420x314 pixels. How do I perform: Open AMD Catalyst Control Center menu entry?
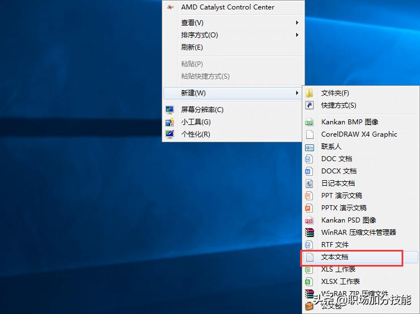233,7
